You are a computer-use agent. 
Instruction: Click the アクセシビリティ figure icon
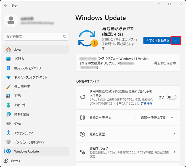click(8, 133)
